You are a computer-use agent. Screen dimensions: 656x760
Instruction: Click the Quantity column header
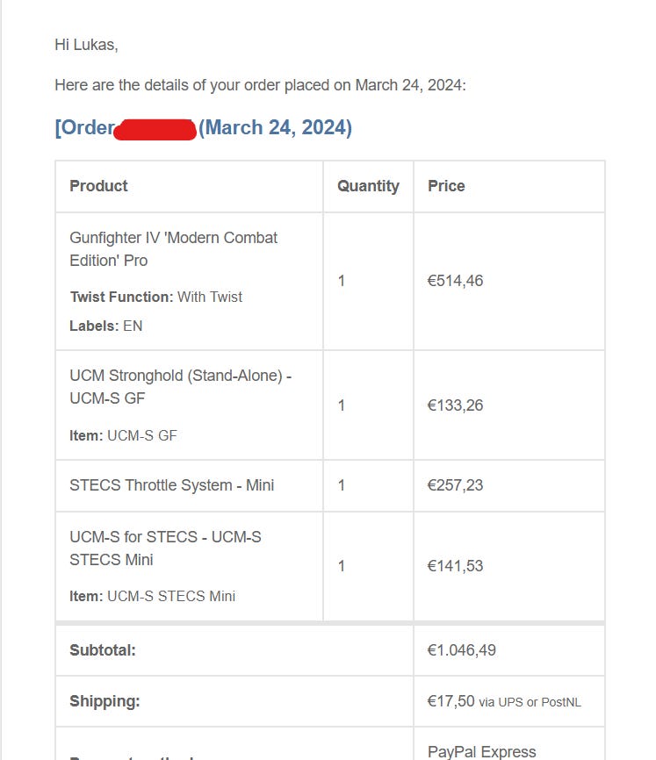pos(368,186)
